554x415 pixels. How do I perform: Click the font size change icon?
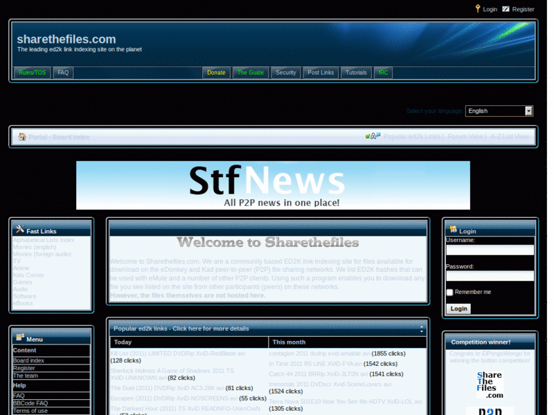click(x=373, y=136)
